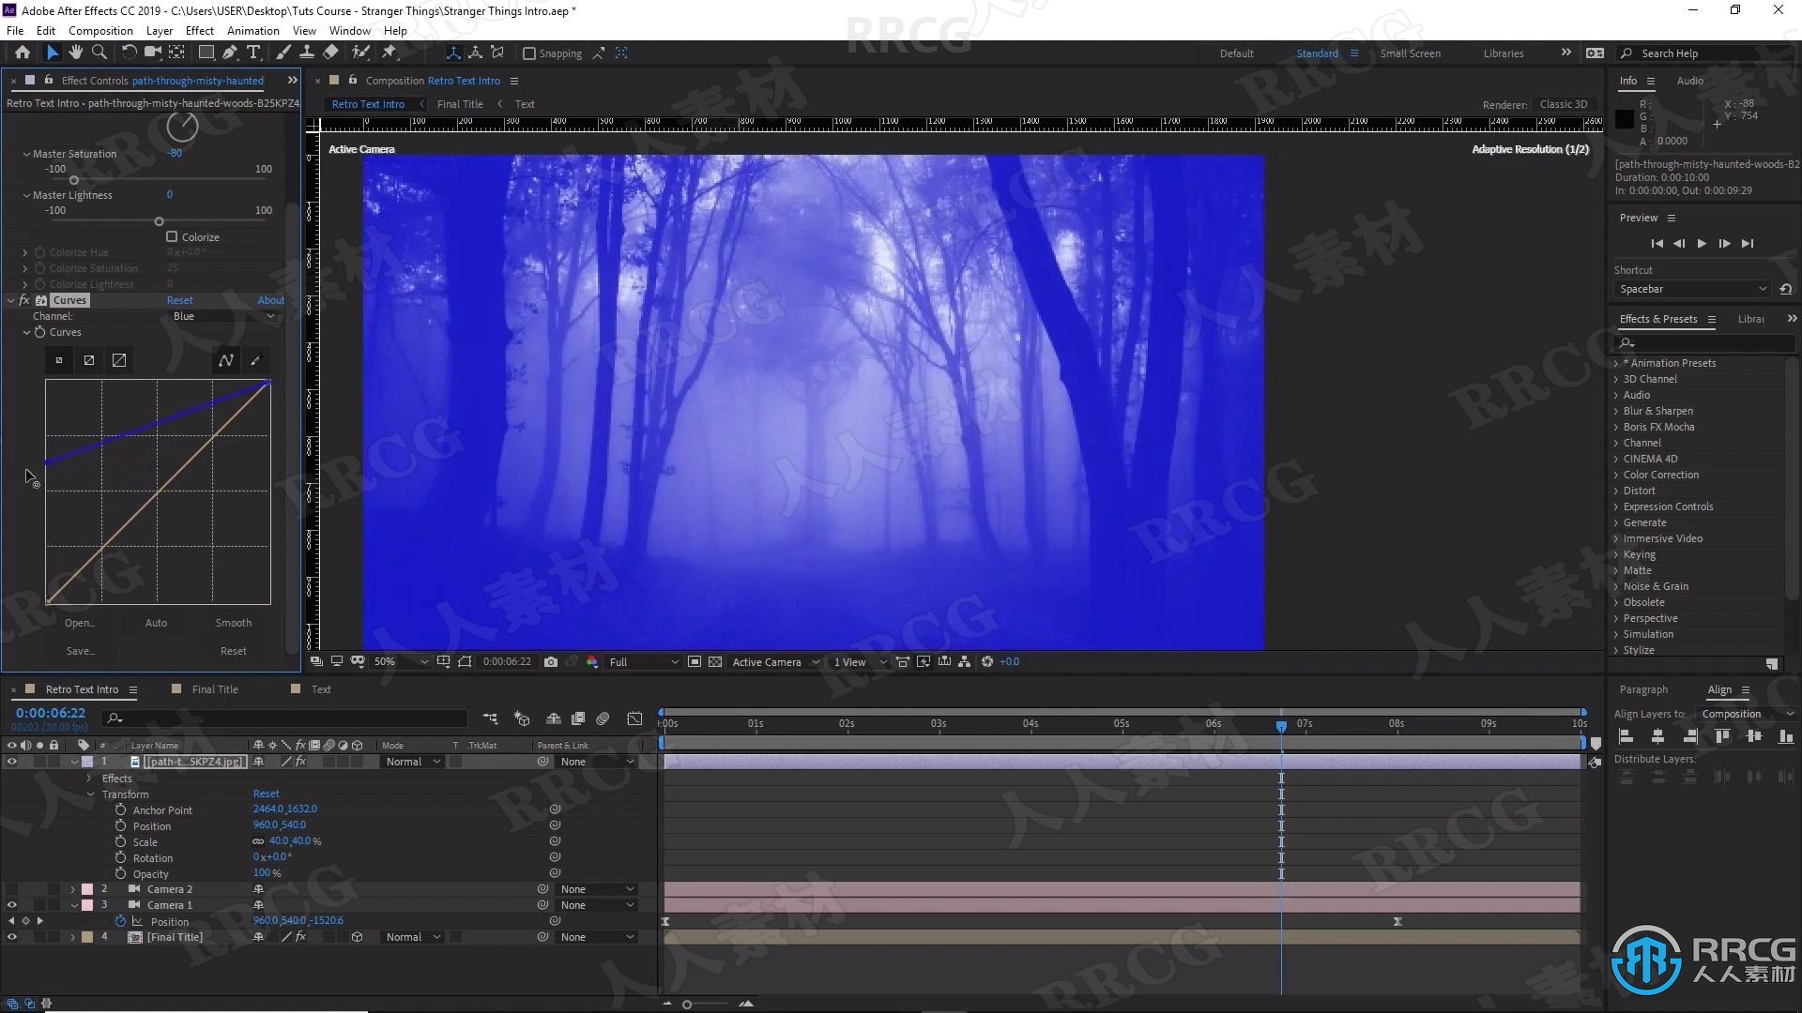This screenshot has height=1013, width=1802.
Task: Select the Hand tool in toolbar
Action: click(75, 52)
